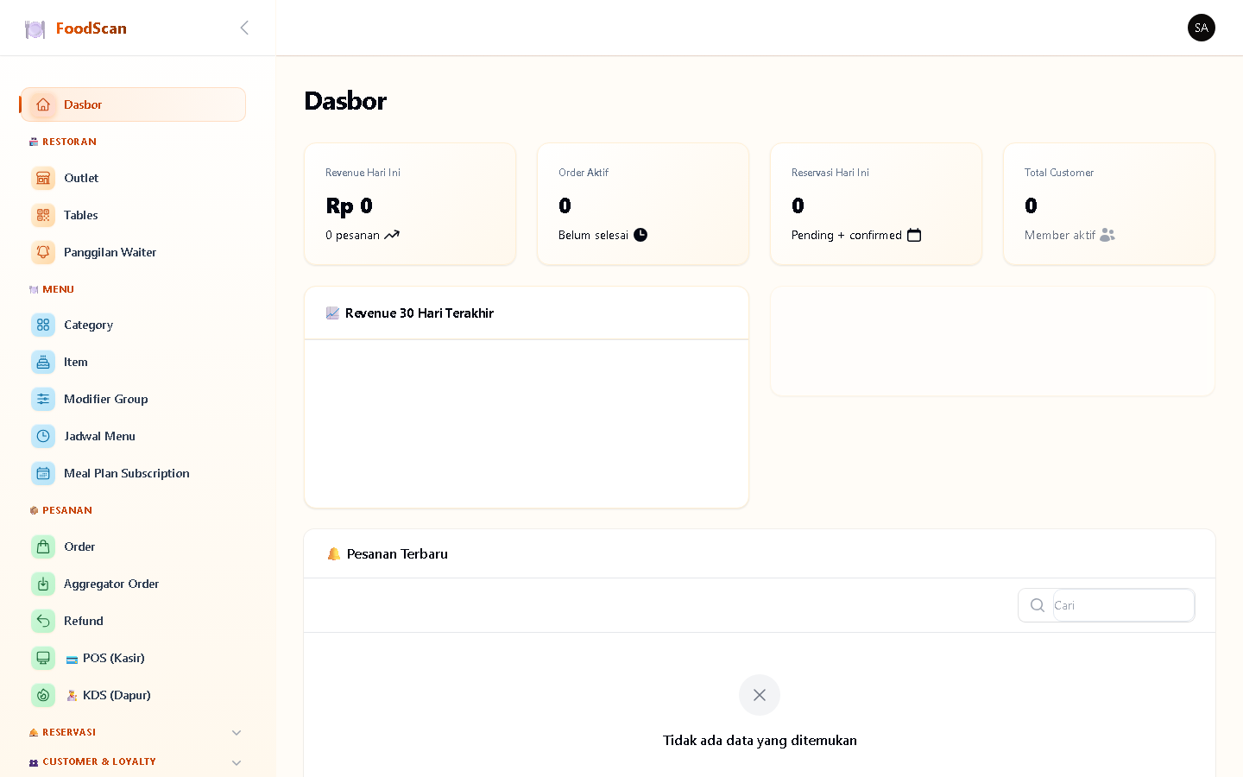Open the Refund page
Screen dimensions: 1243x777
pyautogui.click(x=134, y=621)
